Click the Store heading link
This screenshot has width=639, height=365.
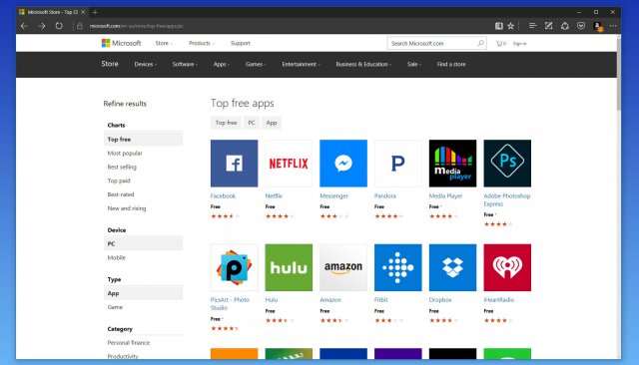[x=110, y=64]
